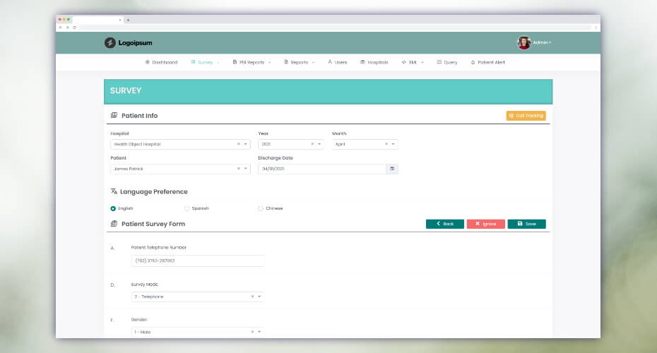
Task: Open the PSI Reports menu
Action: click(x=251, y=62)
